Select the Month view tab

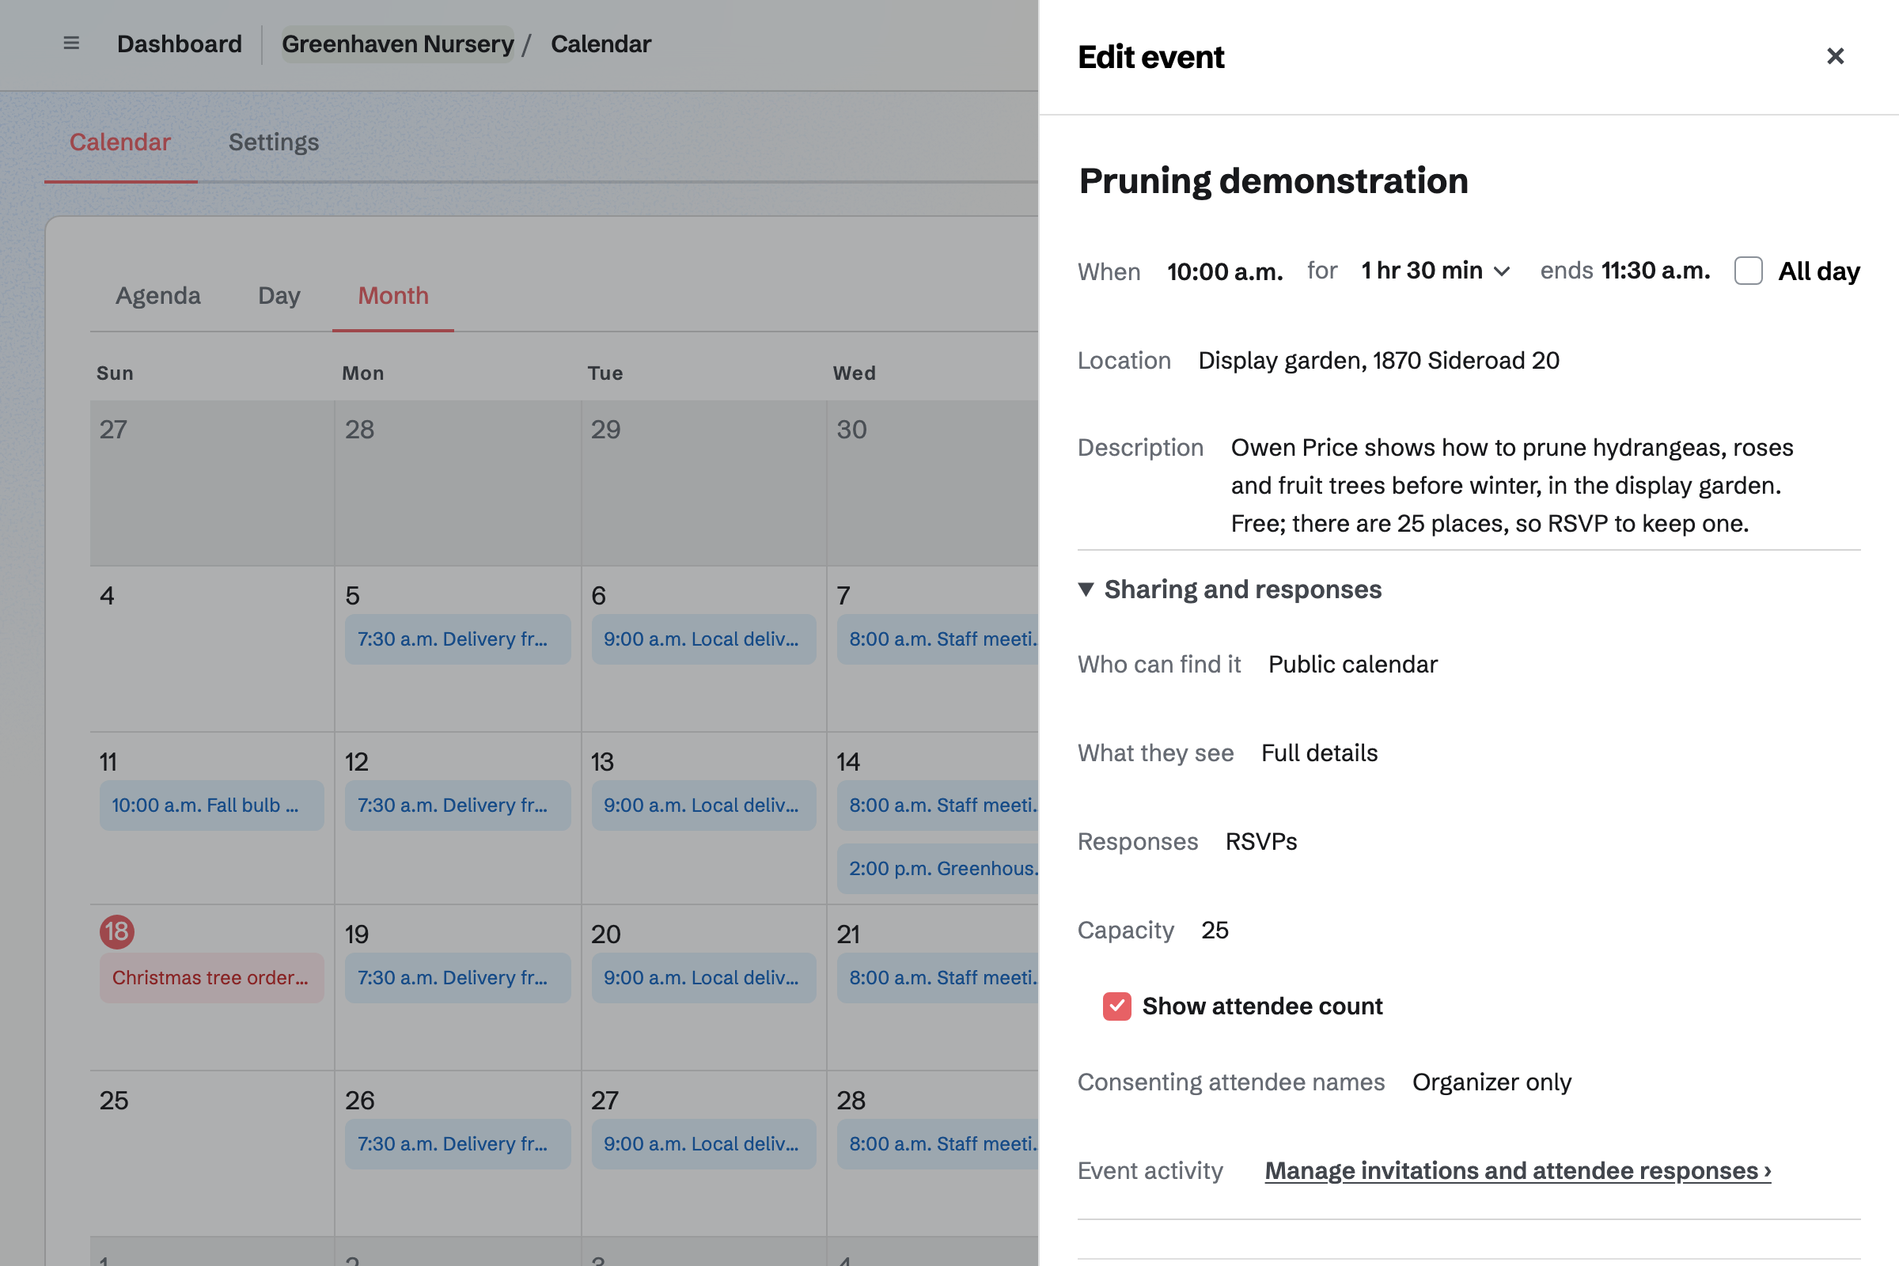pyautogui.click(x=393, y=295)
